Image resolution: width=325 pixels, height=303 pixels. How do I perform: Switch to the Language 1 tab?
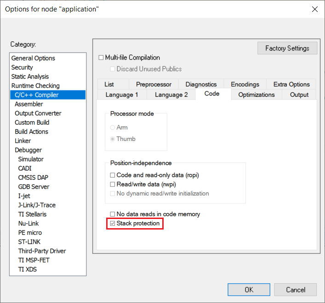[122, 95]
